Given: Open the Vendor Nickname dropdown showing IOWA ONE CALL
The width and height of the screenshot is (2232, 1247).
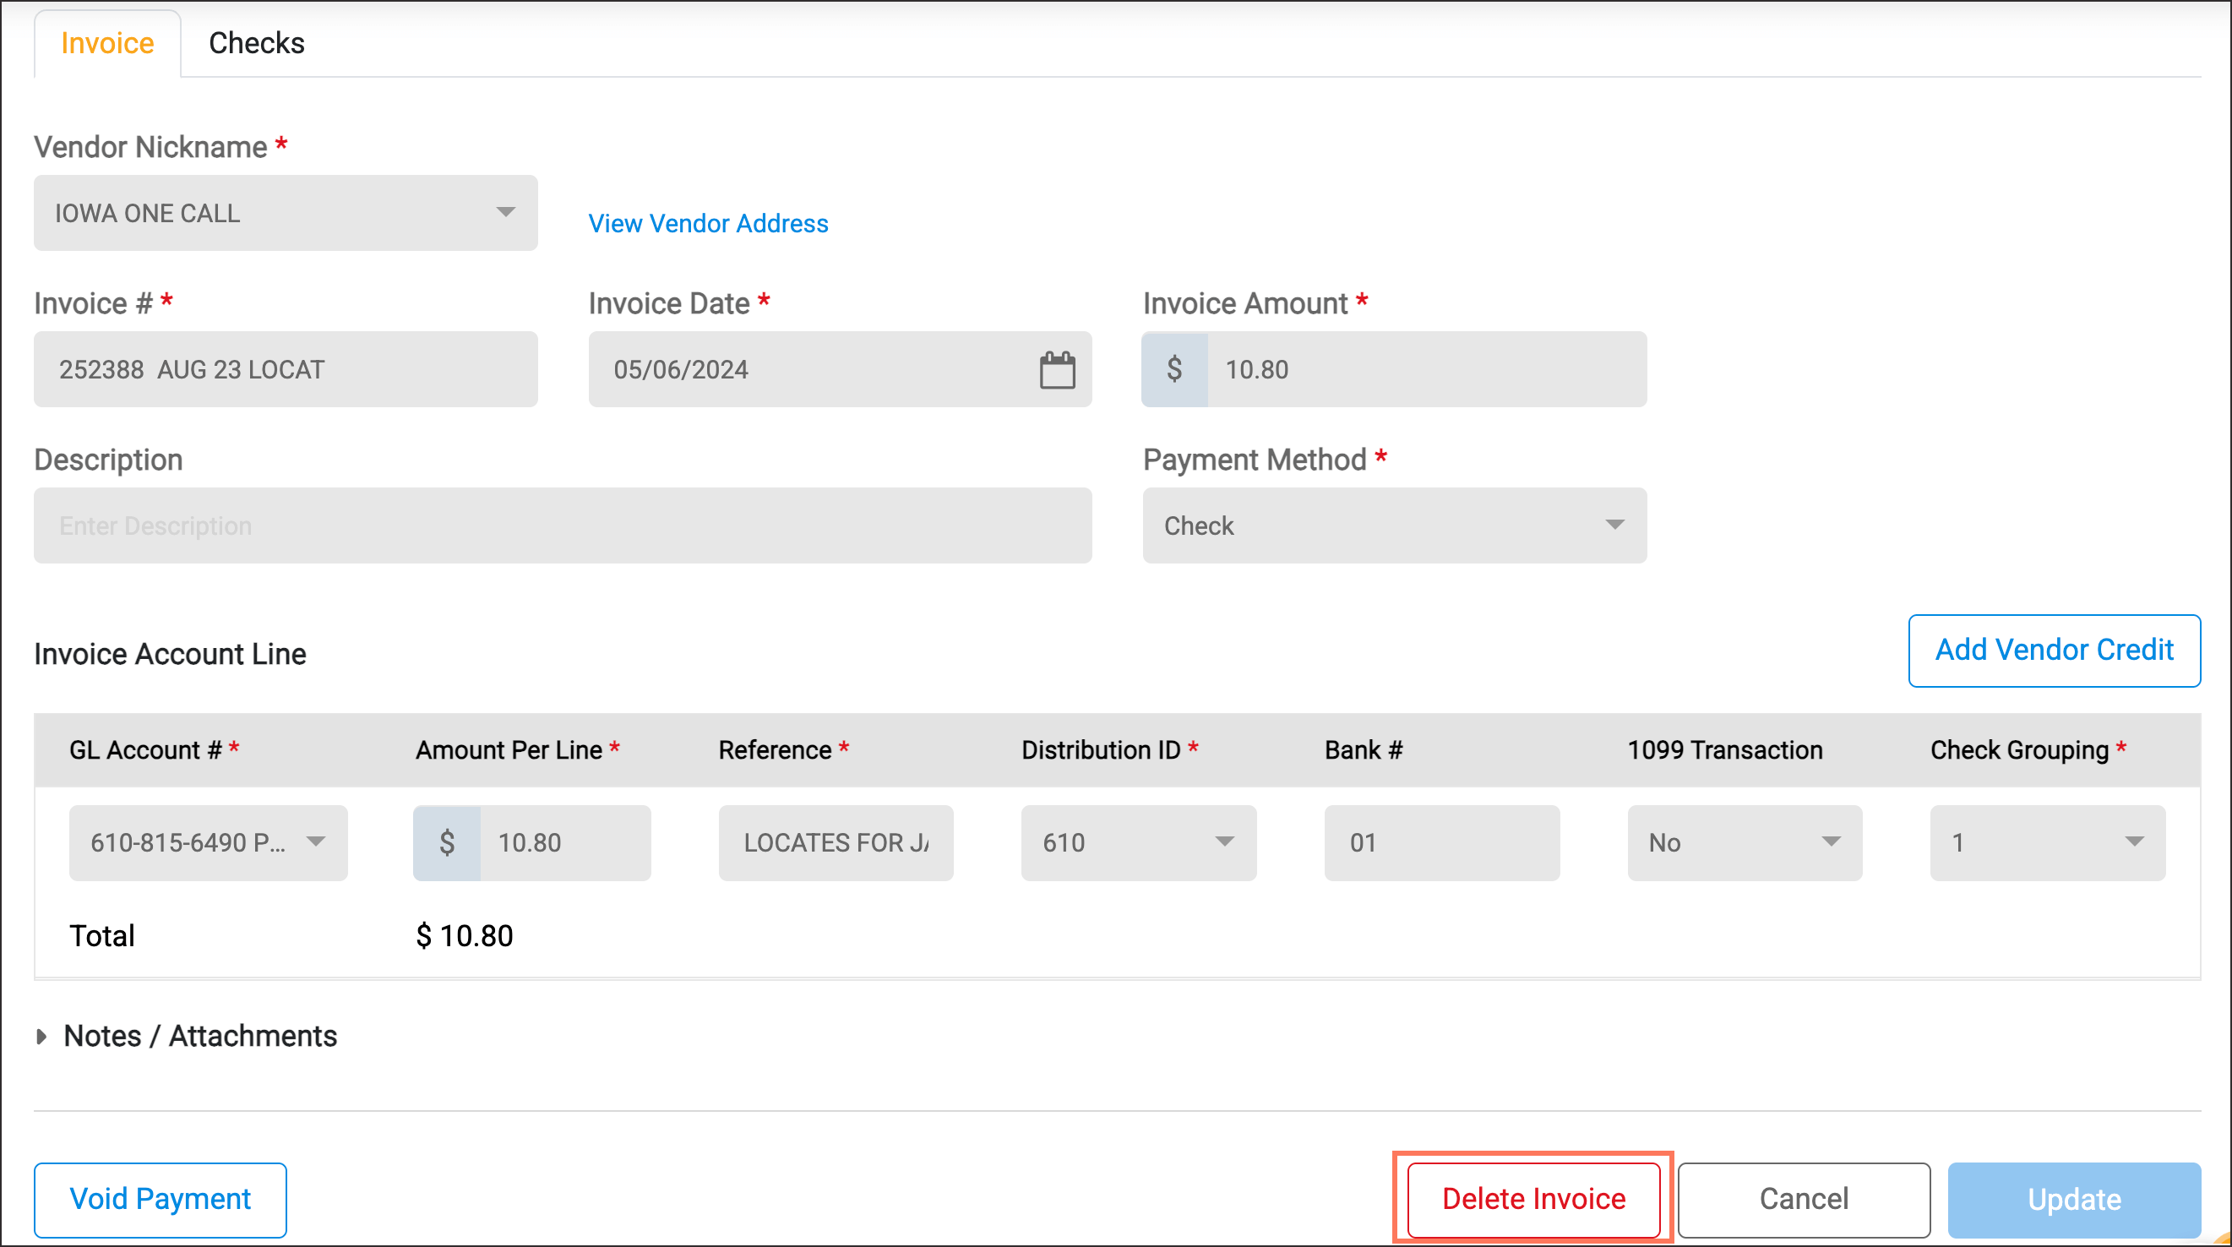Looking at the screenshot, I should click(x=286, y=213).
